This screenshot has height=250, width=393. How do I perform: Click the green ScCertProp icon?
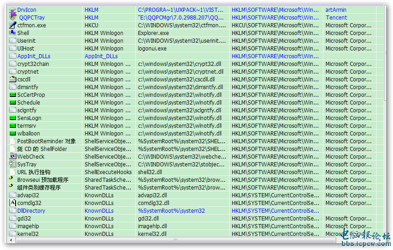coord(13,95)
